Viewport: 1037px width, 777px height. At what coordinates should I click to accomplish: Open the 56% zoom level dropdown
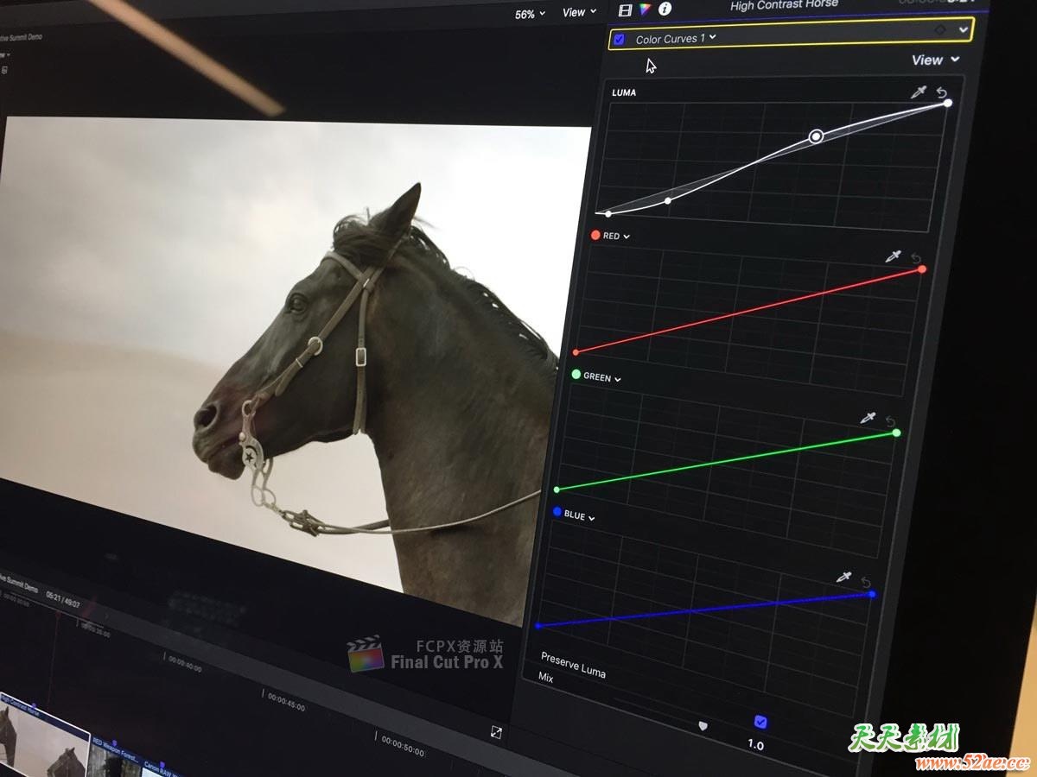[530, 14]
